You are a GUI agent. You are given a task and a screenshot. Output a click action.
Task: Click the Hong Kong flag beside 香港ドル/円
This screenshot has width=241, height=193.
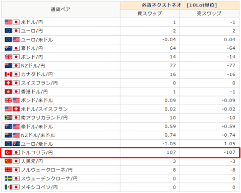8,91
